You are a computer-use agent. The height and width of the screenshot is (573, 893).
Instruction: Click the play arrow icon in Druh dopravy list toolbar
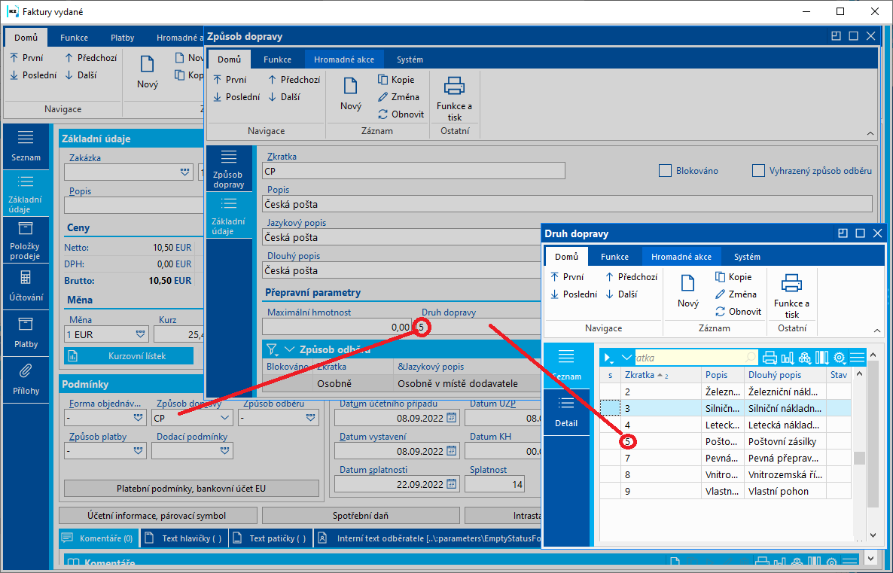point(608,358)
